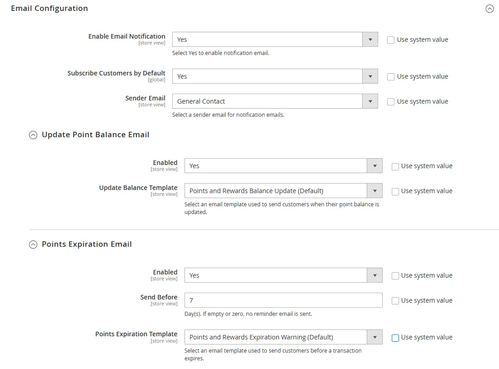Viewport: 499px width, 369px height.
Task: Open Enable Email Notification dropdown
Action: (x=275, y=40)
